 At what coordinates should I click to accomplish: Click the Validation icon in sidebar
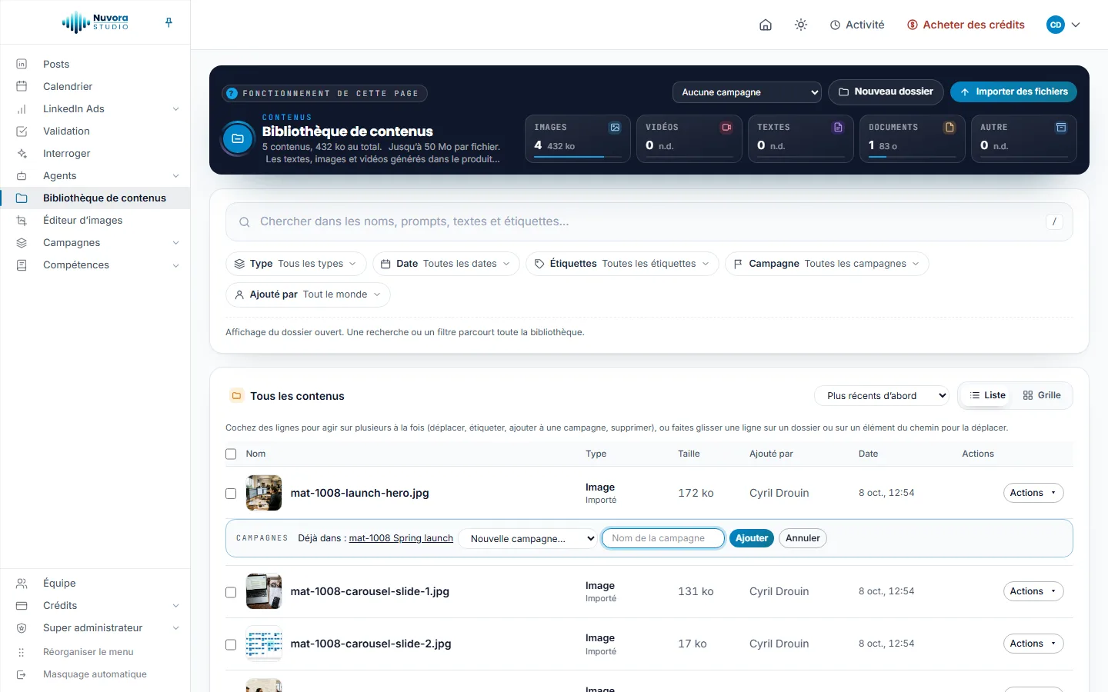coord(22,131)
